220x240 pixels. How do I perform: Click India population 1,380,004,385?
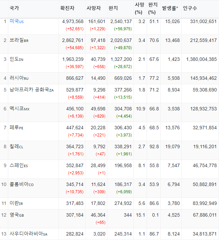(x=201, y=59)
